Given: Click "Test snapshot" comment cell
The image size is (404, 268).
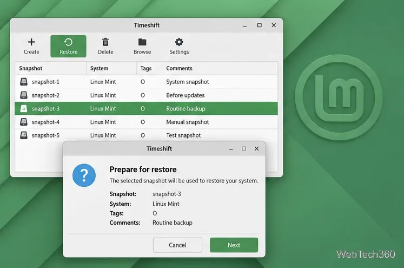Looking at the screenshot, I should click(x=183, y=135).
